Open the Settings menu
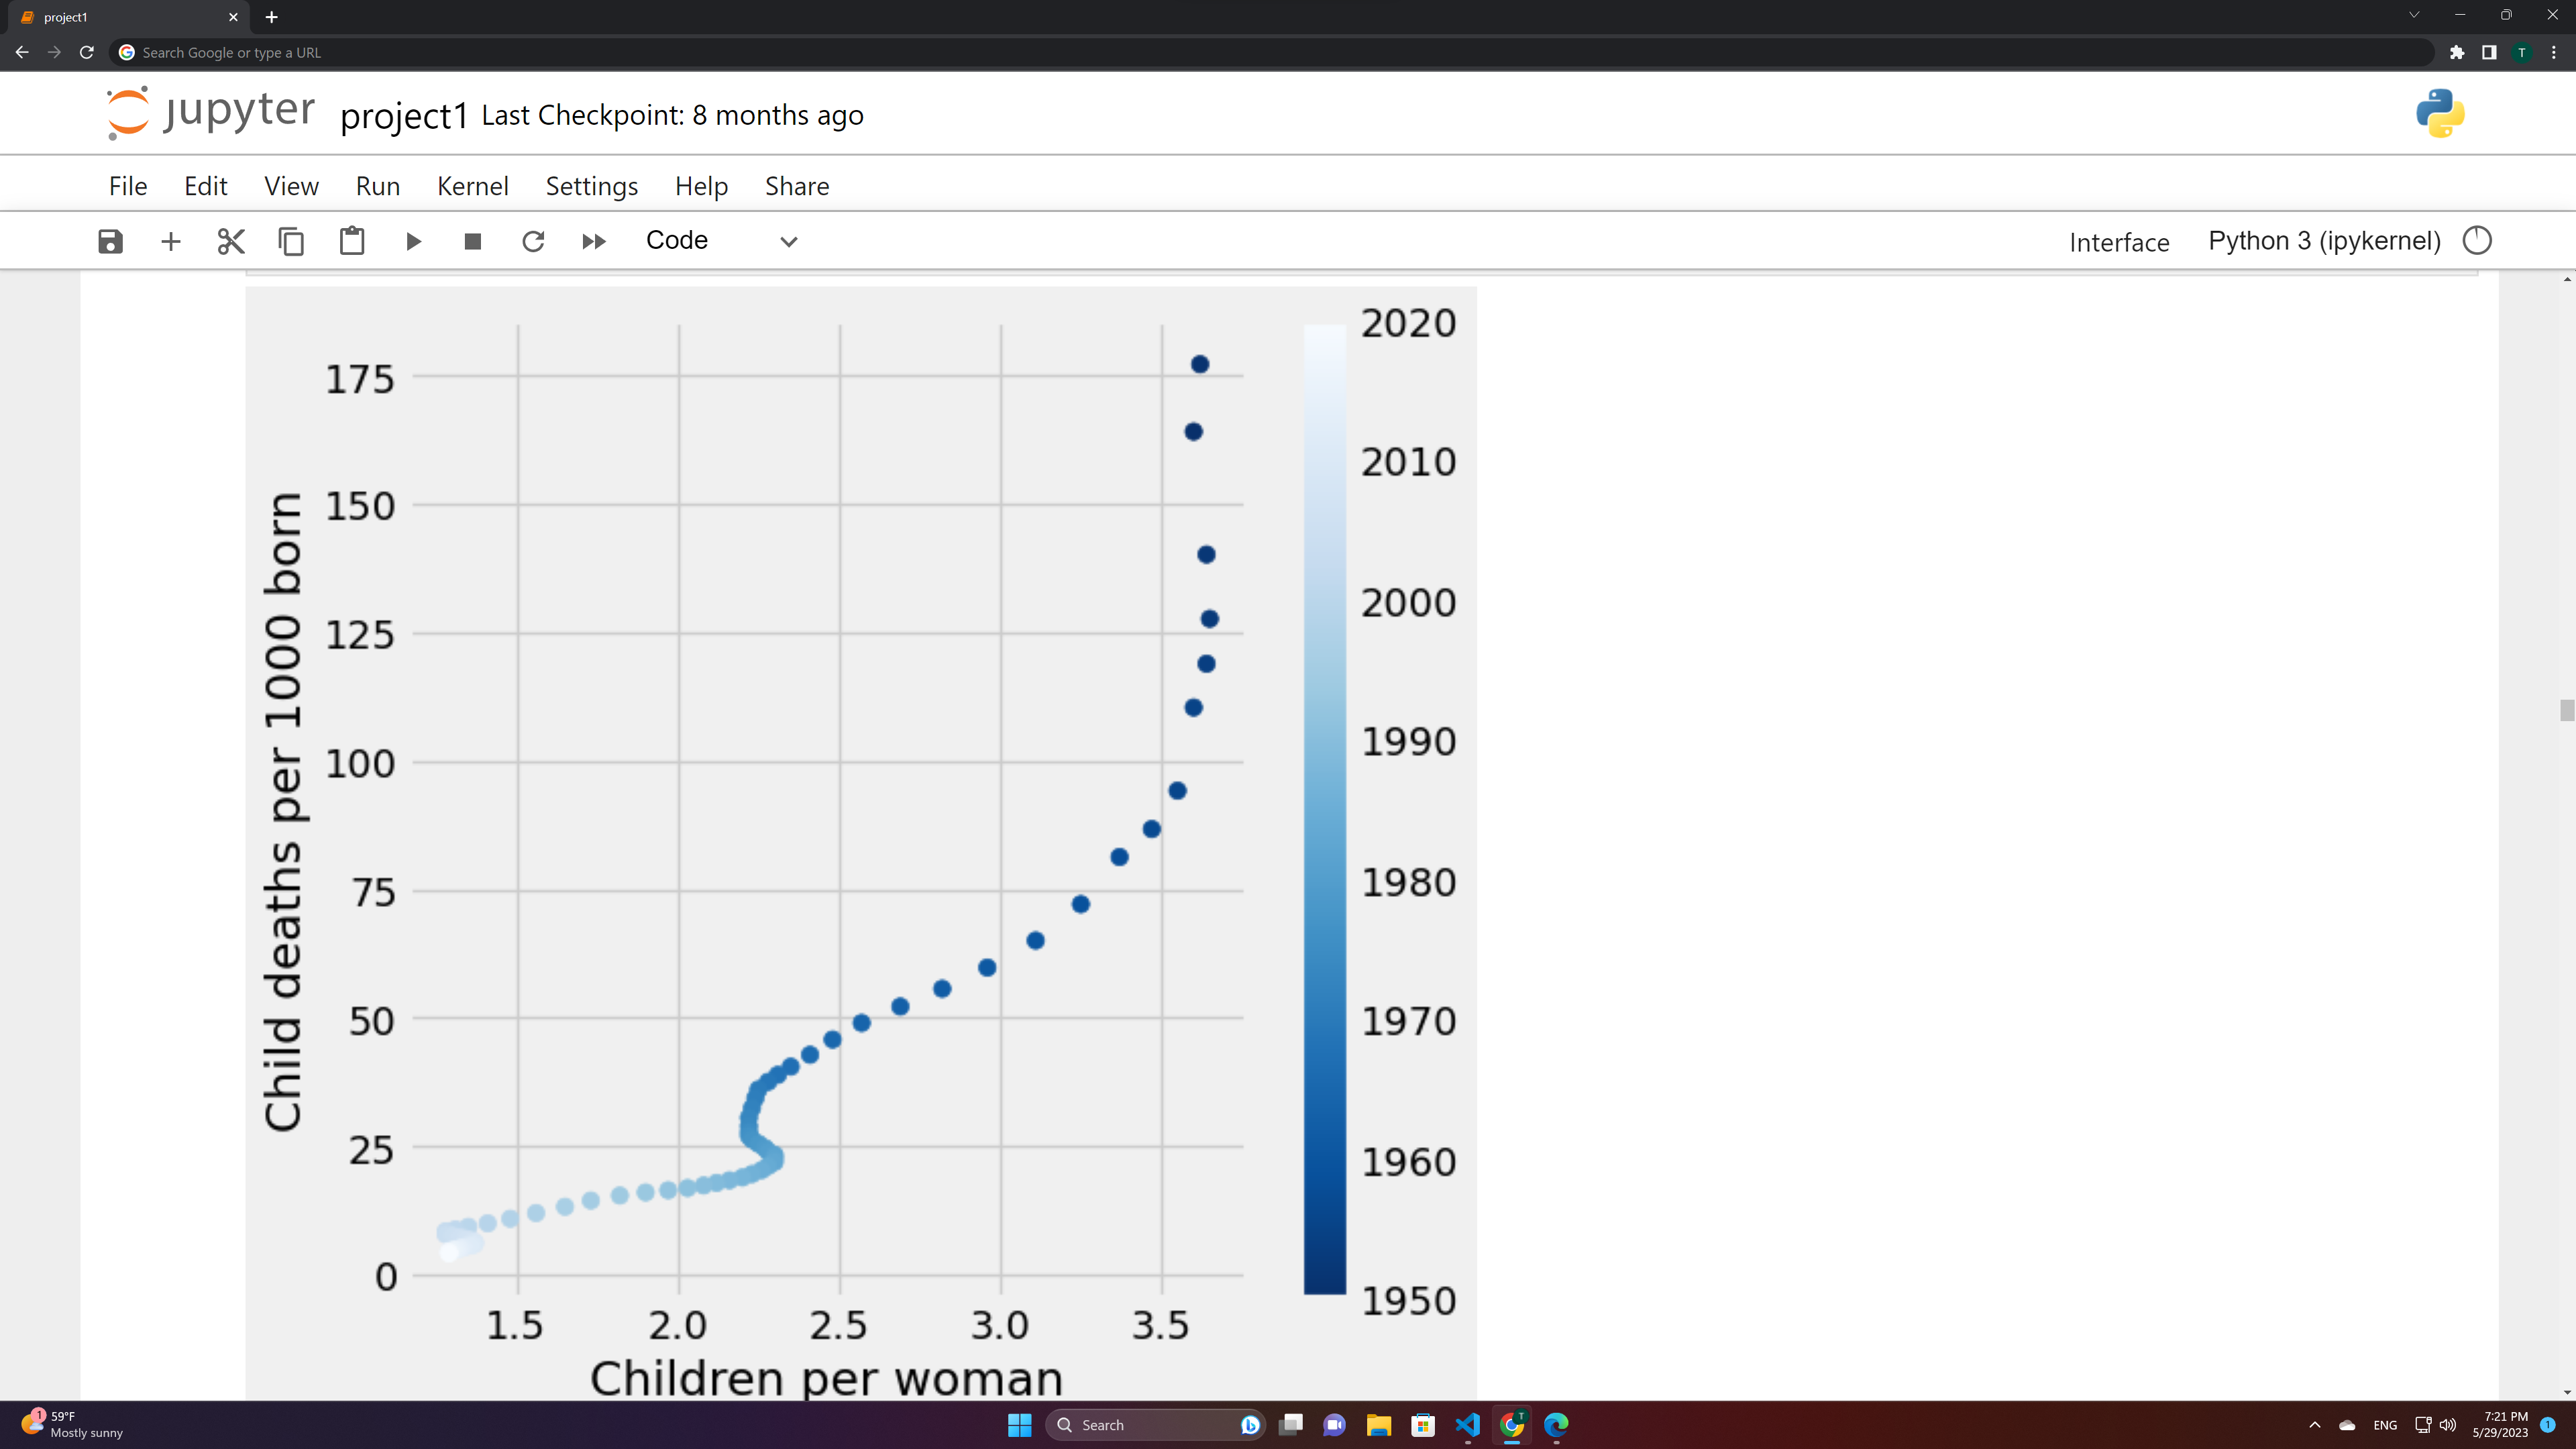Screen dimensions: 2576x1449 591,186
